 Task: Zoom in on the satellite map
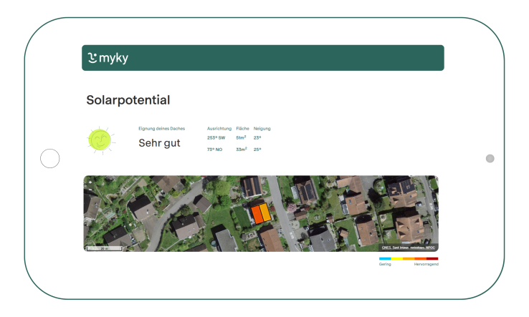click(x=90, y=182)
